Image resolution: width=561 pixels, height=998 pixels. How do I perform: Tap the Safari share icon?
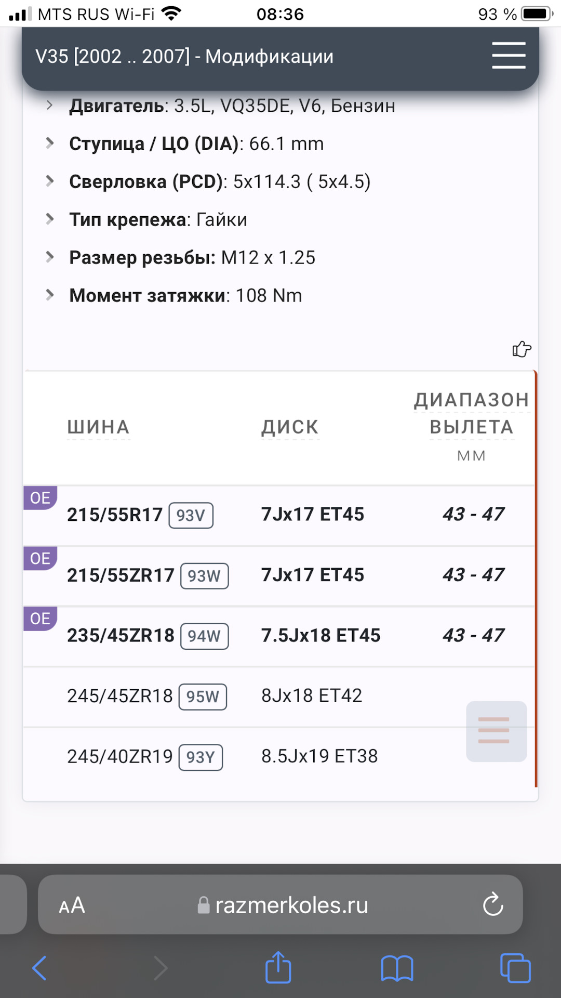click(x=278, y=967)
